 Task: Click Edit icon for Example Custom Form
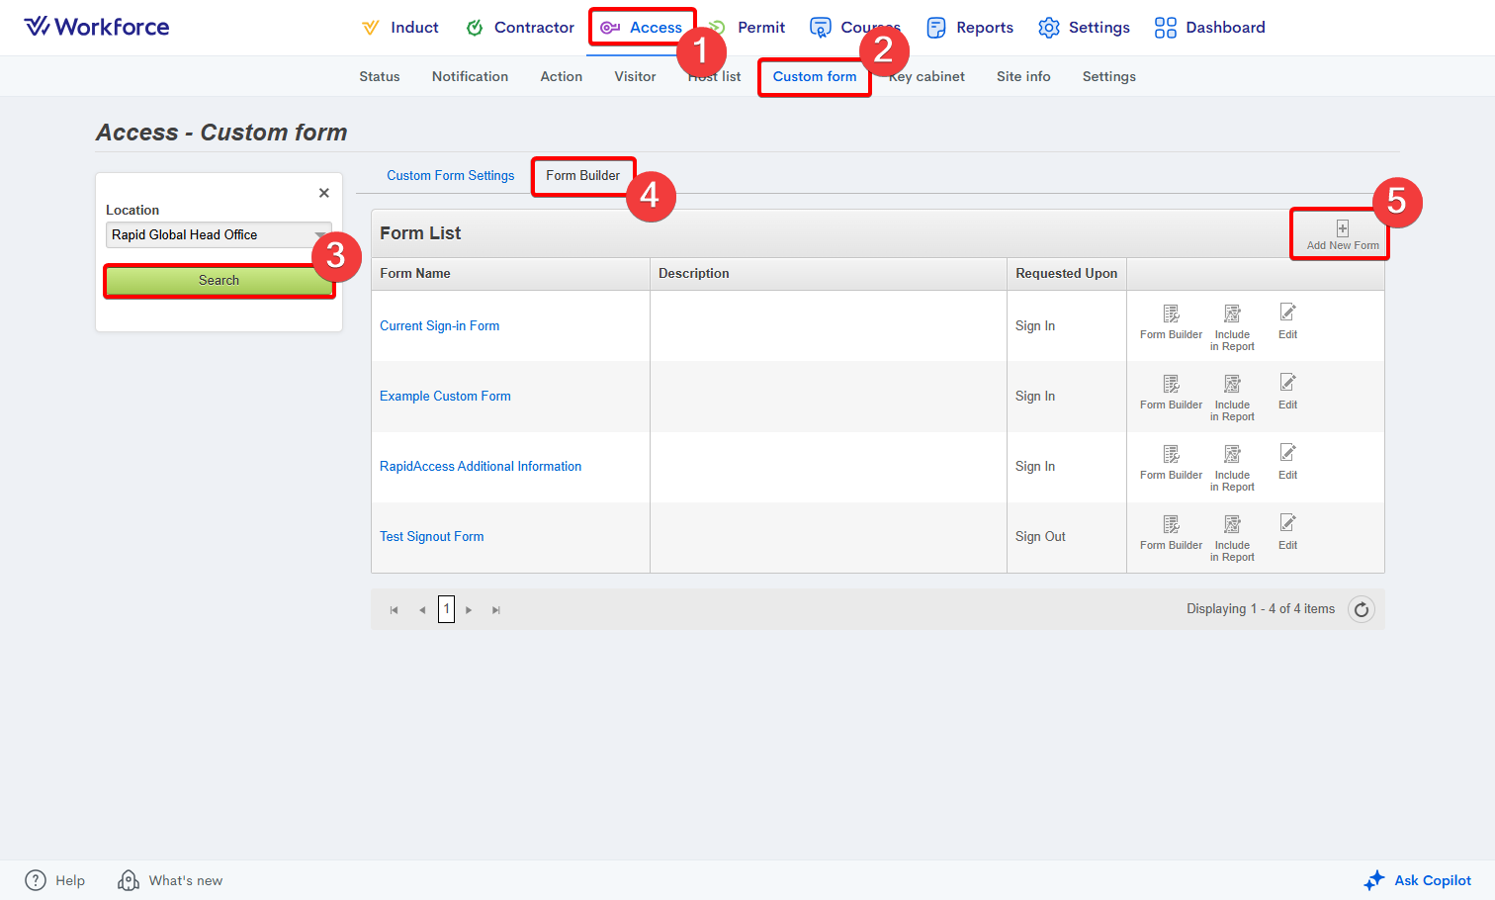[x=1287, y=383]
